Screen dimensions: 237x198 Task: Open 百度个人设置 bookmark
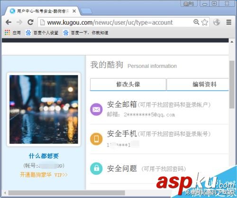pos(42,33)
